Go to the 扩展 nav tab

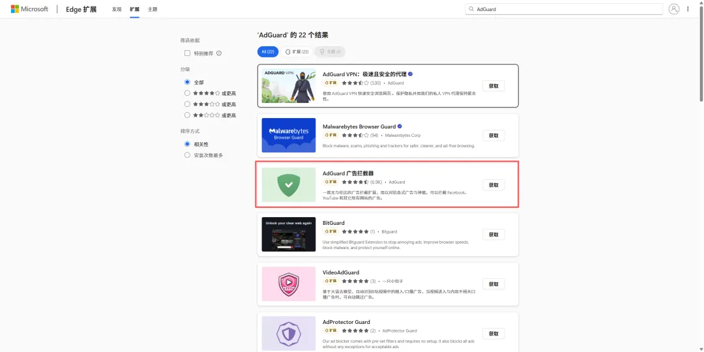(134, 9)
